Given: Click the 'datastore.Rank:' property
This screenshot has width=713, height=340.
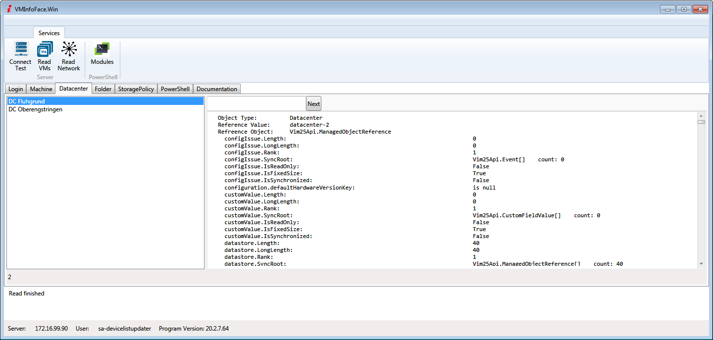Looking at the screenshot, I should pos(249,257).
